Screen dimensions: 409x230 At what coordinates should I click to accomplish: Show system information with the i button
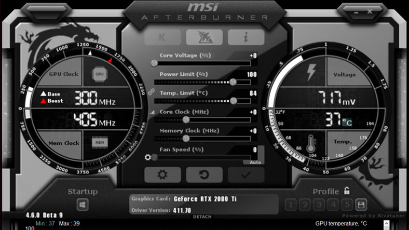point(246,37)
